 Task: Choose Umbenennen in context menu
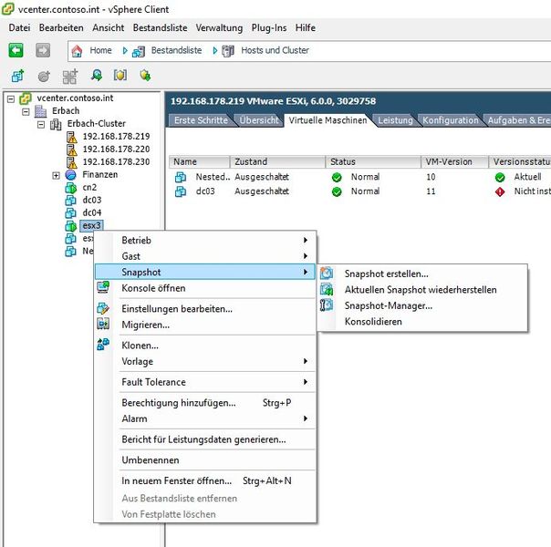(205, 459)
